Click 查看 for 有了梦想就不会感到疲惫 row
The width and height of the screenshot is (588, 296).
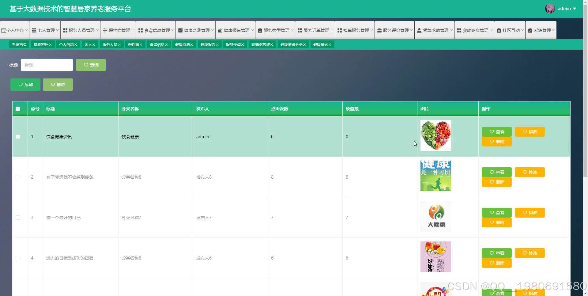[x=497, y=172]
